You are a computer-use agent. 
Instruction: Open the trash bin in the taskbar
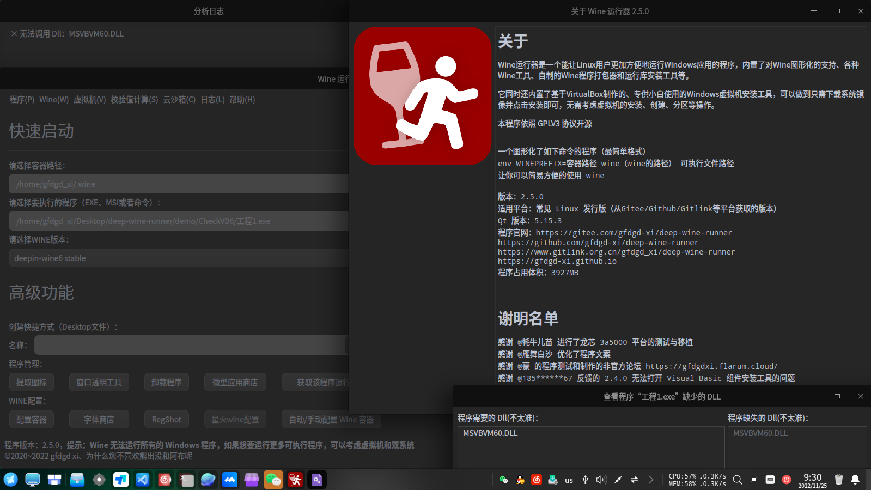(839, 480)
